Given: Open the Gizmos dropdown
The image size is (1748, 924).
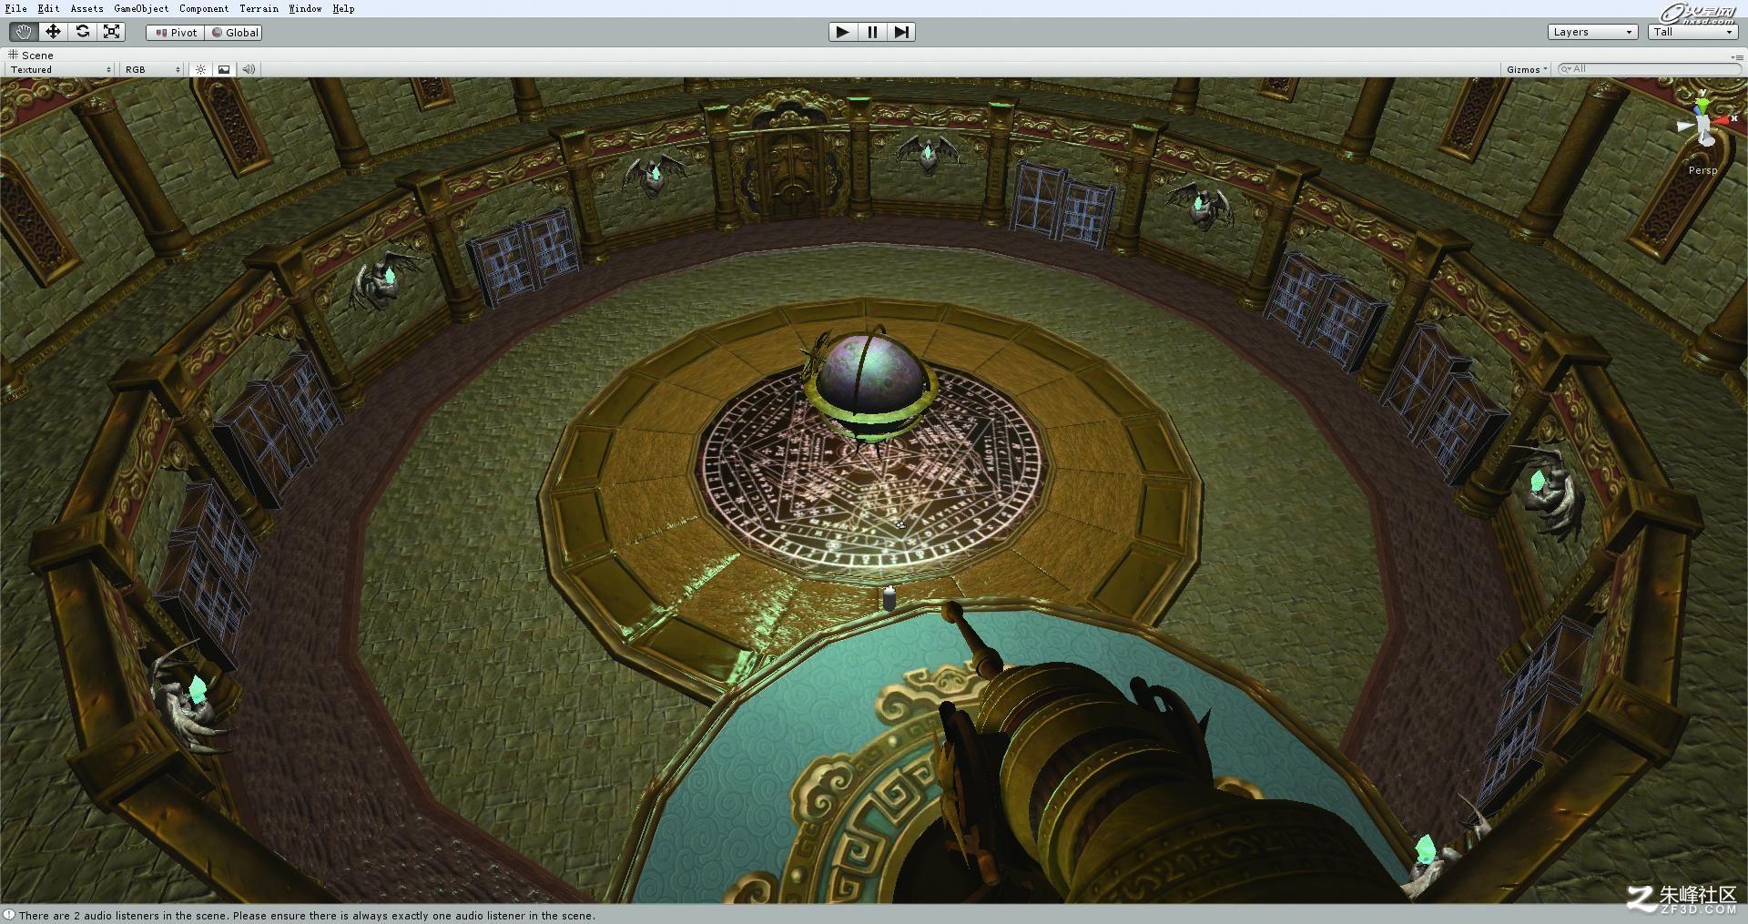Looking at the screenshot, I should coord(1527,69).
